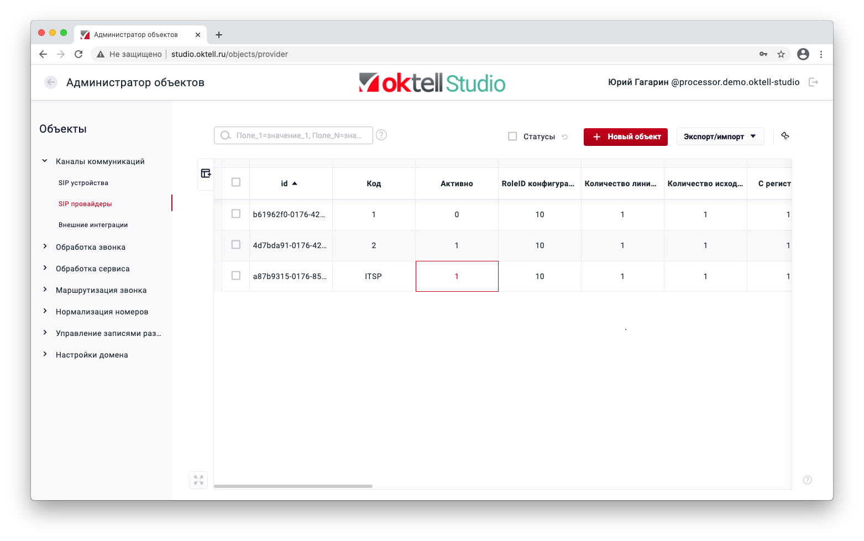
Task: Click the id cell 4d7bda91-0176-42…
Action: [291, 245]
